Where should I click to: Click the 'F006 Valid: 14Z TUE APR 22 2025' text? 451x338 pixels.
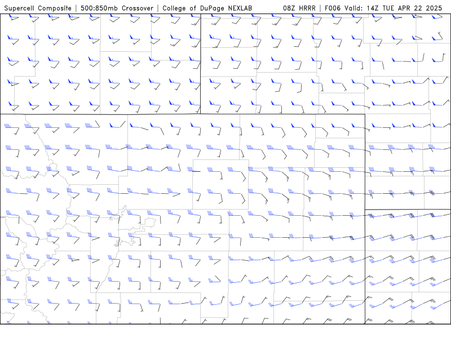coord(383,8)
